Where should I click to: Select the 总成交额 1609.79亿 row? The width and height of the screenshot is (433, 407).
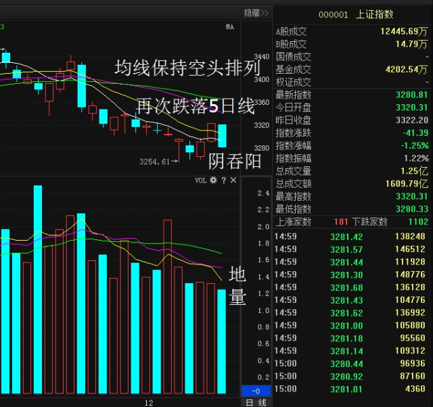[x=352, y=184]
